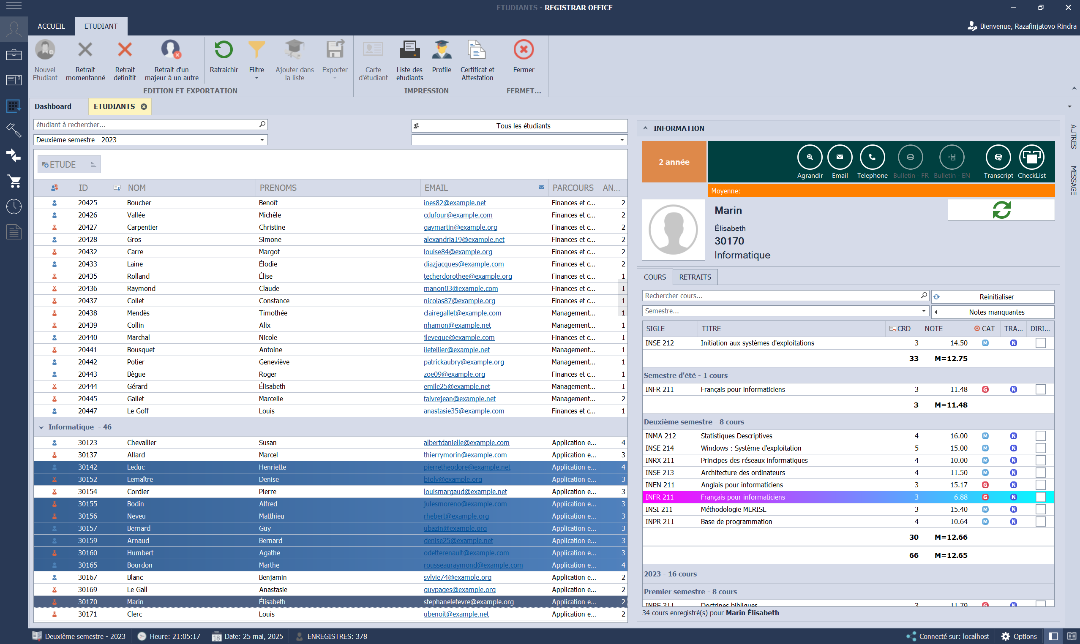The height and width of the screenshot is (644, 1080).
Task: Click the Transcript round button
Action: tap(998, 157)
